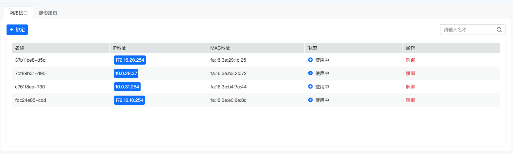Click the IP地址 column header
Viewport: 513px width, 154px height.
click(119, 48)
